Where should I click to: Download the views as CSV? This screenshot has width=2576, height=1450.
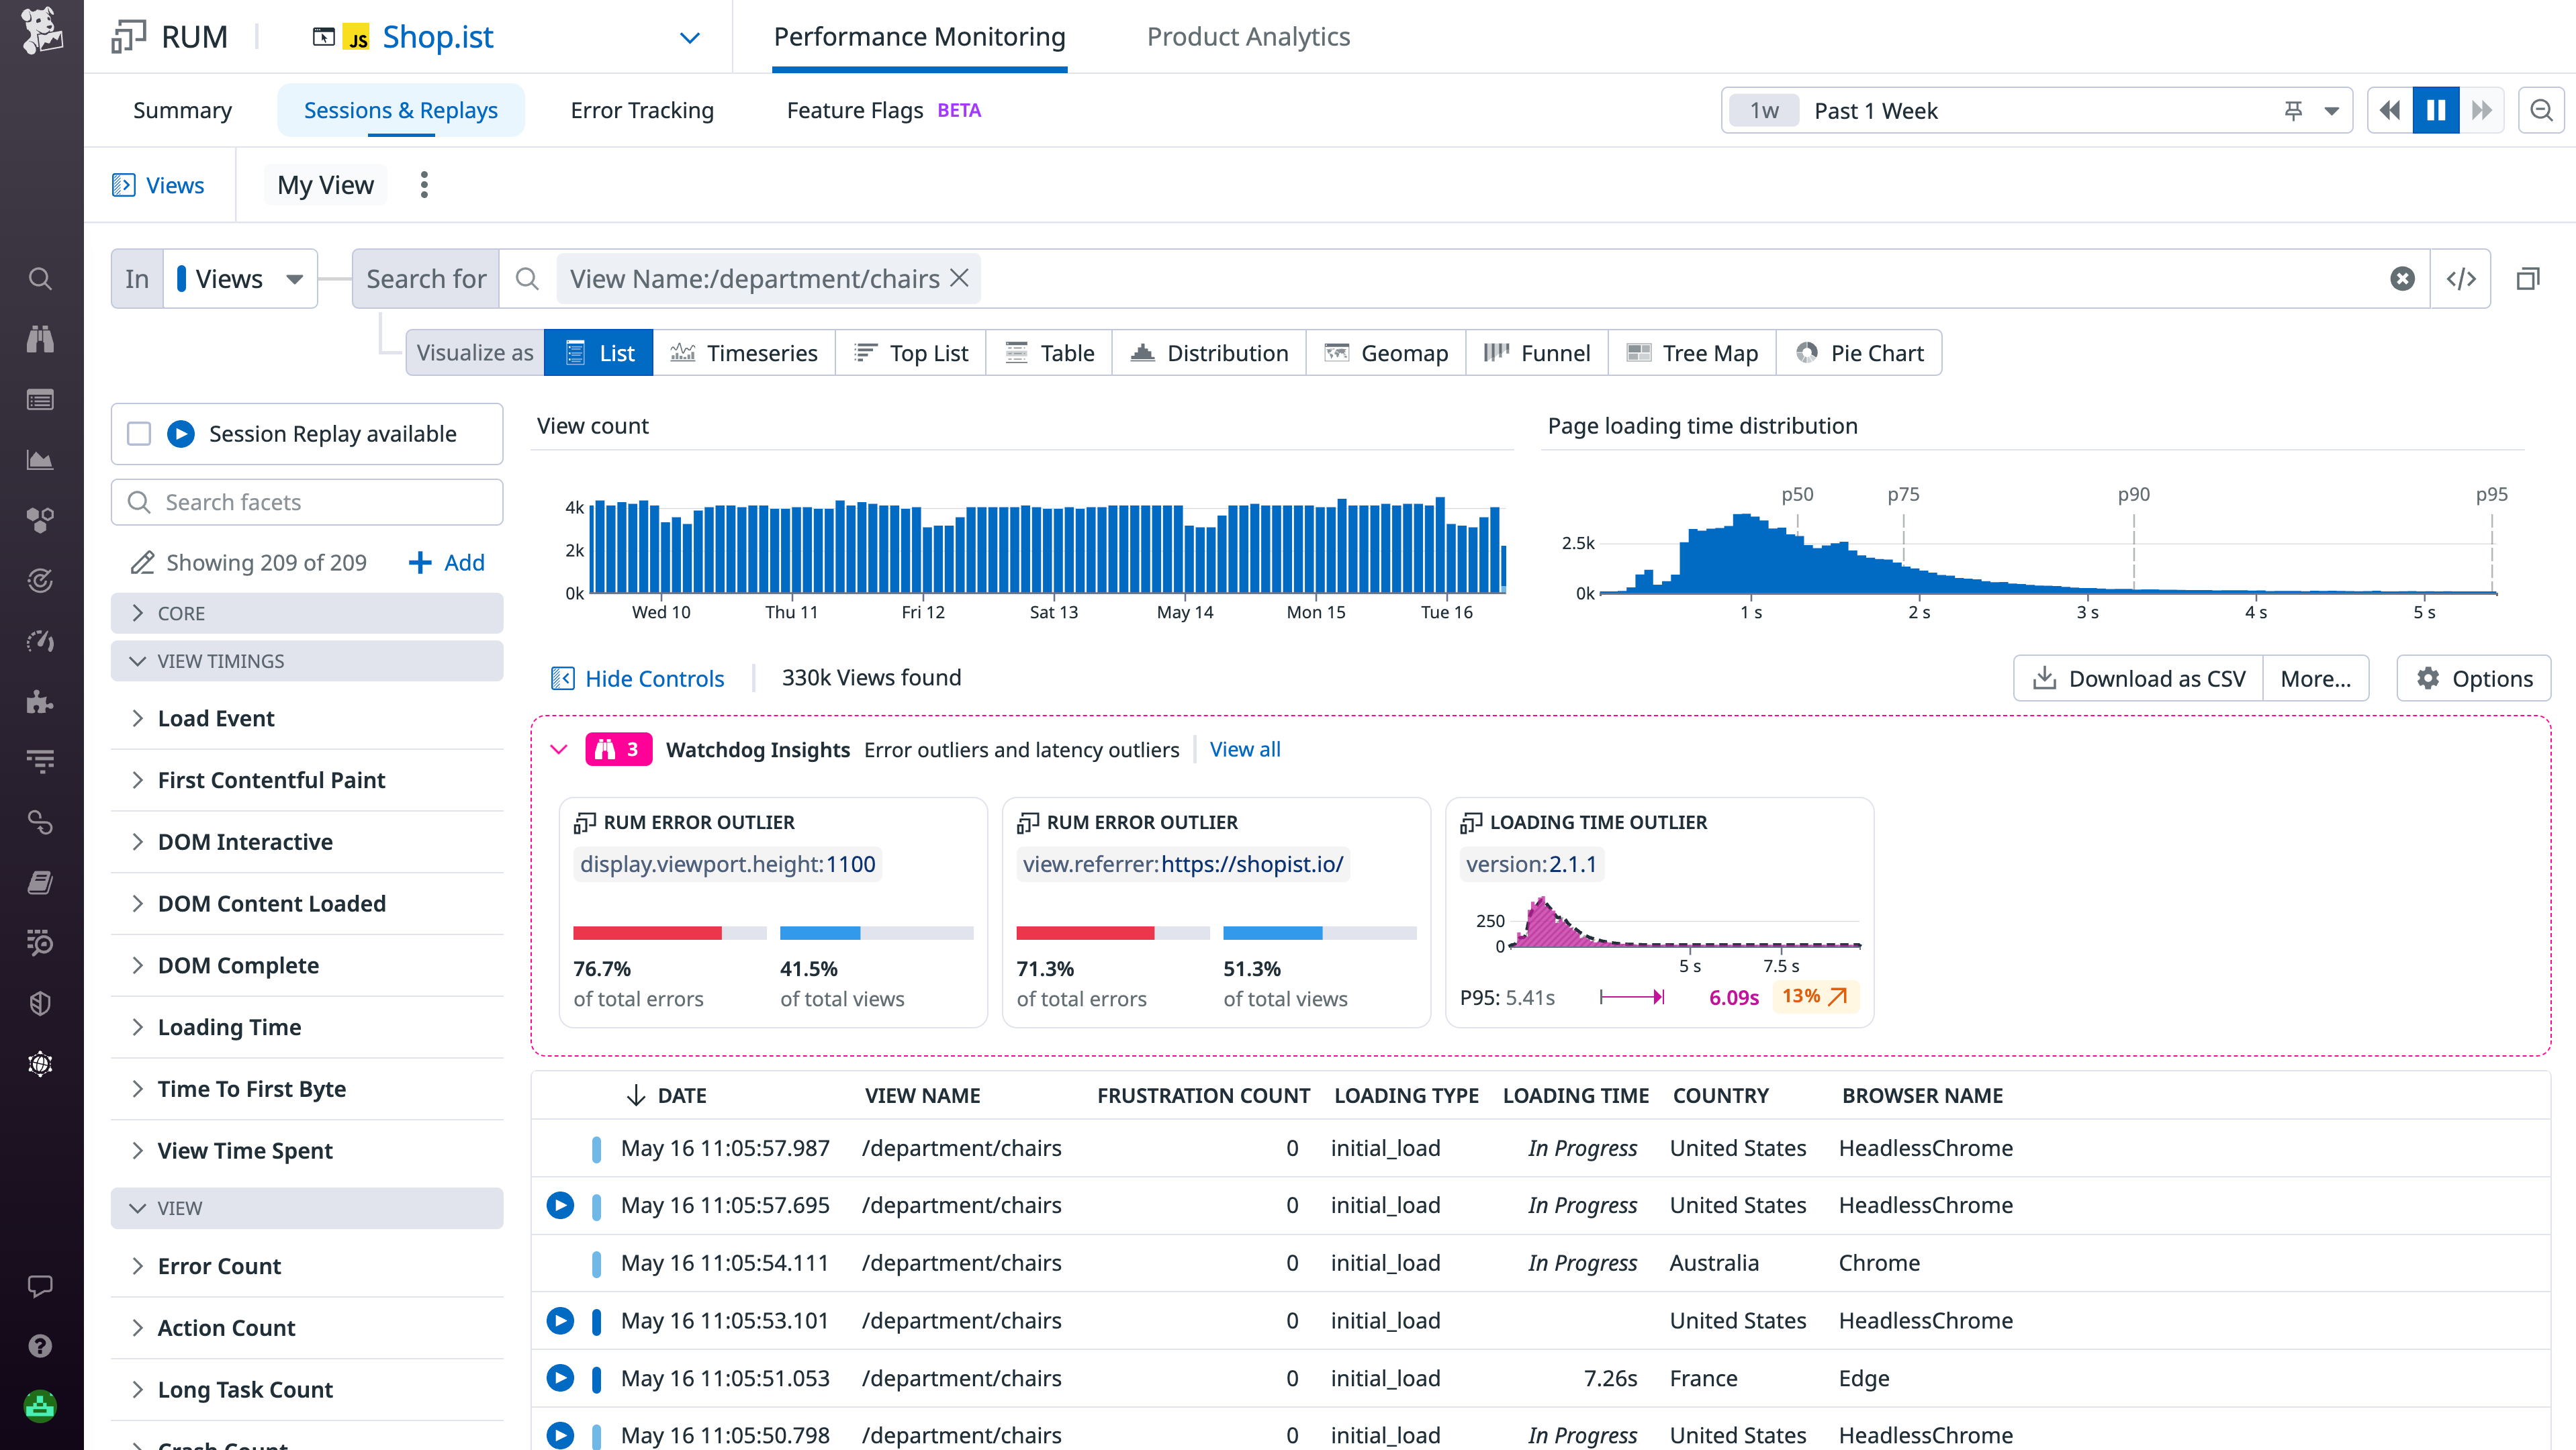(x=2137, y=677)
